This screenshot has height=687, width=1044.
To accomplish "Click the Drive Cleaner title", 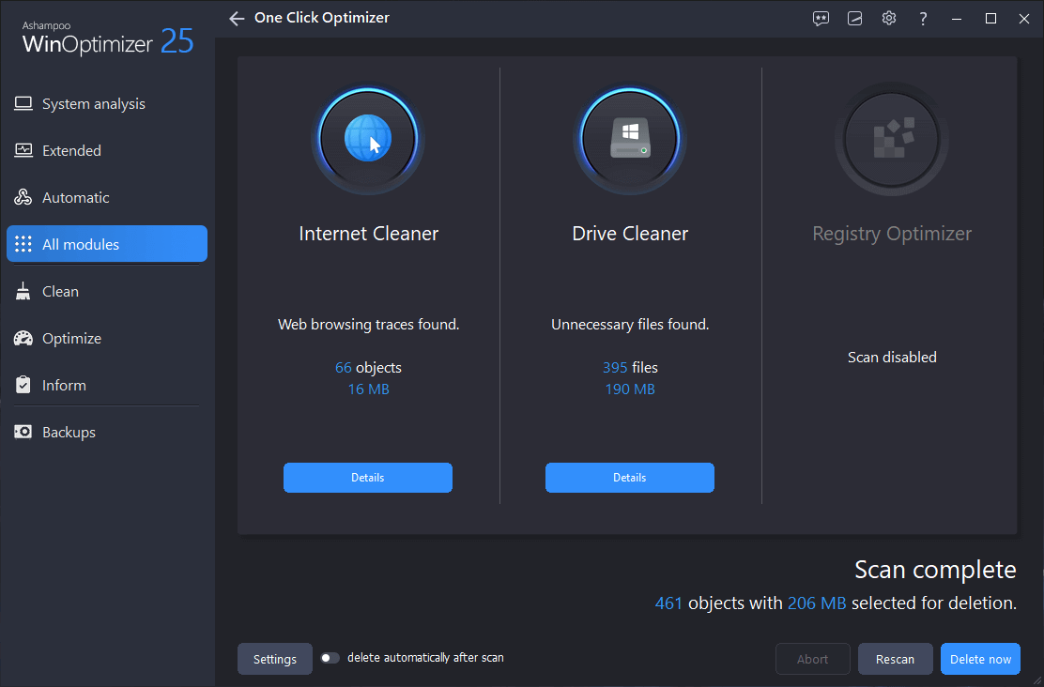I will [x=630, y=234].
